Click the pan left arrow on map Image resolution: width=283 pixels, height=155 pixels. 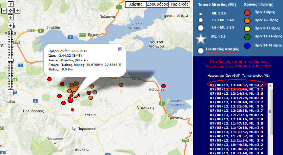(x=4, y=10)
